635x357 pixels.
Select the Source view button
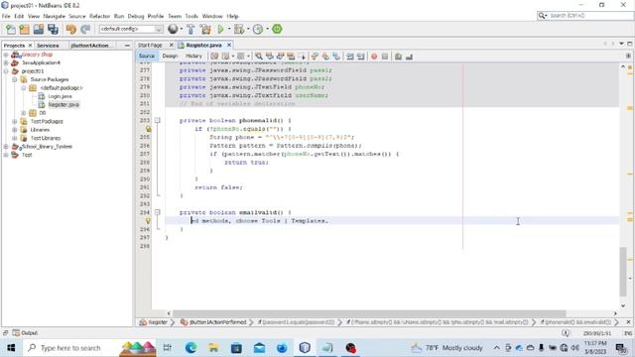click(x=147, y=56)
